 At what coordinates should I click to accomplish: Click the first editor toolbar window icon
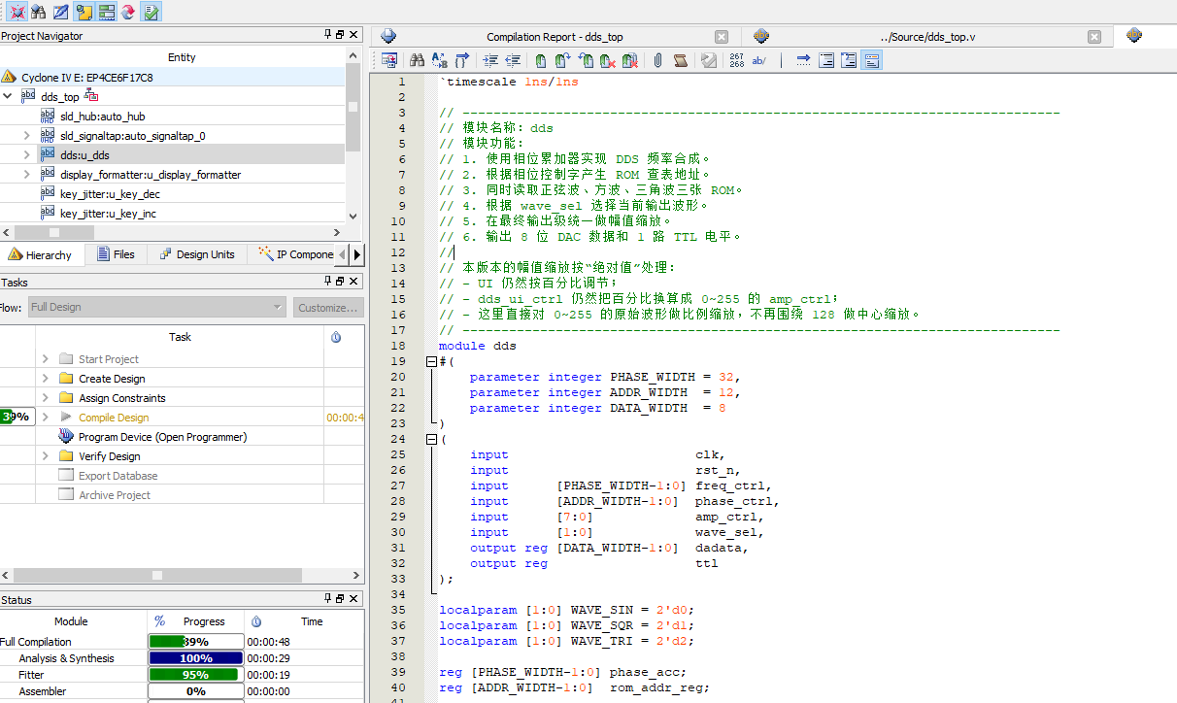click(x=389, y=60)
